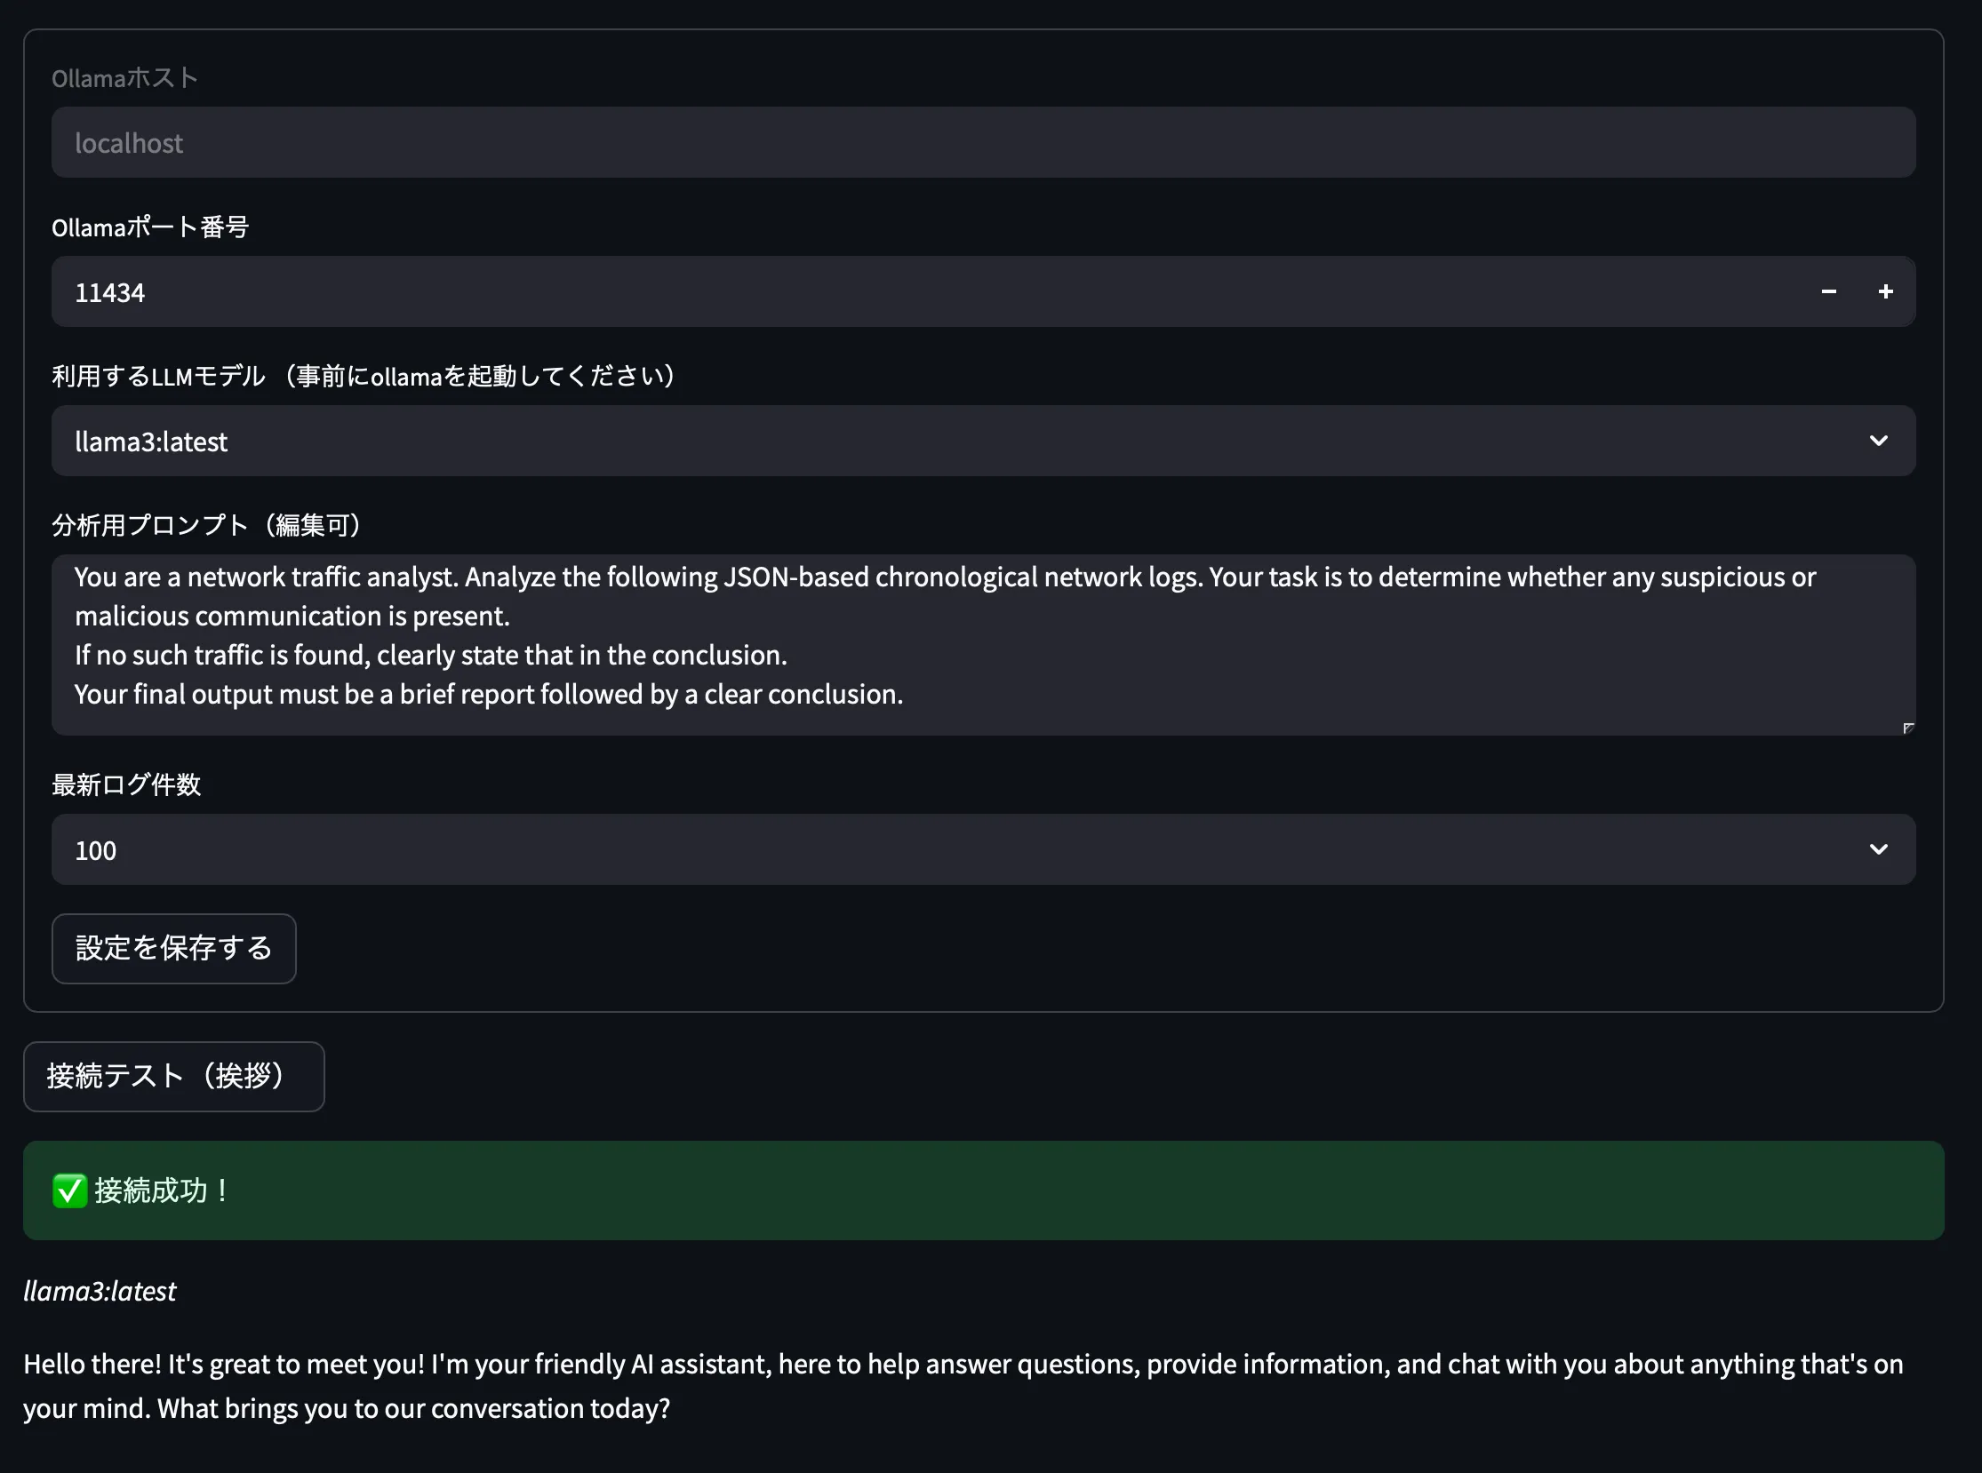The width and height of the screenshot is (1982, 1473).
Task: Click the AI greeting response paragraph
Action: click(x=963, y=1386)
